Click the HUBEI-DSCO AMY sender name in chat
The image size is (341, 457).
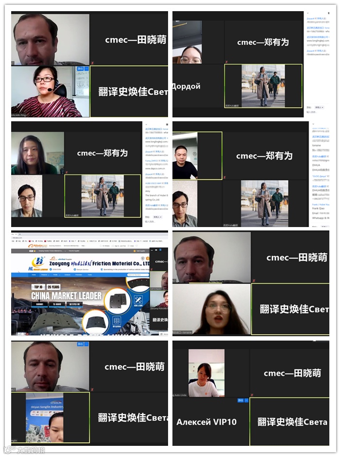153,183
